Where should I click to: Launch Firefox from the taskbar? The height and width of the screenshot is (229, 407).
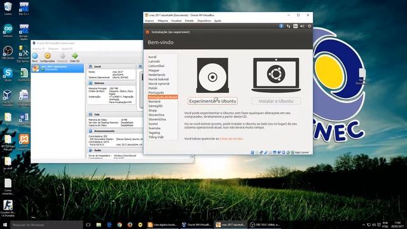[x=130, y=225]
